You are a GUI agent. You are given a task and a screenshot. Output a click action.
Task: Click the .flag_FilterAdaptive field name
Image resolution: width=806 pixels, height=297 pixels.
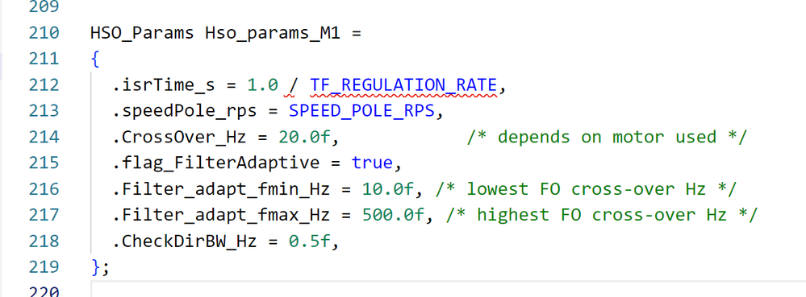point(215,163)
